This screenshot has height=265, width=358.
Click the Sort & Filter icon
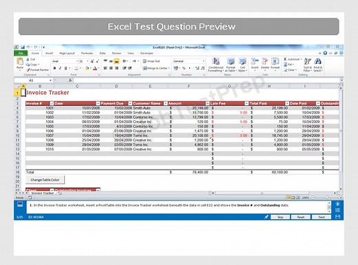pyautogui.click(x=308, y=61)
